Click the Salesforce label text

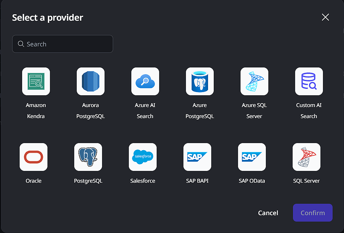coord(143,181)
